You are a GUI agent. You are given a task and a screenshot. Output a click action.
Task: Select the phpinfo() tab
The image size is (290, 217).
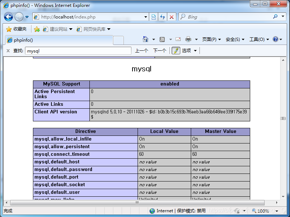59,40
